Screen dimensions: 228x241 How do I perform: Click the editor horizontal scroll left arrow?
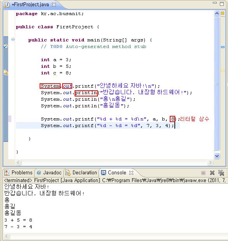(18, 162)
